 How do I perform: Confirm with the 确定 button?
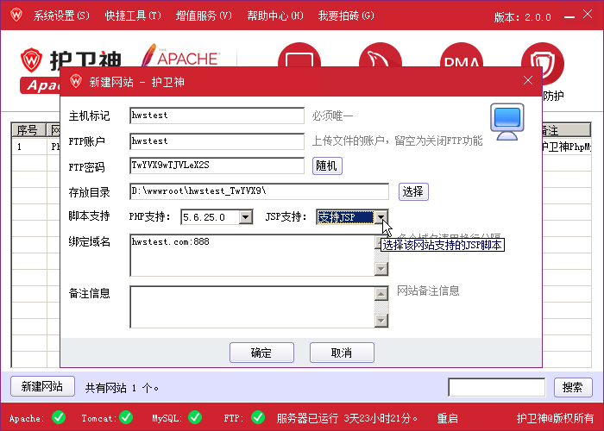pyautogui.click(x=261, y=353)
